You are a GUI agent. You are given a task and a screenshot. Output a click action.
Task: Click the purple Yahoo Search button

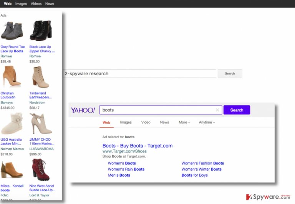click(237, 110)
